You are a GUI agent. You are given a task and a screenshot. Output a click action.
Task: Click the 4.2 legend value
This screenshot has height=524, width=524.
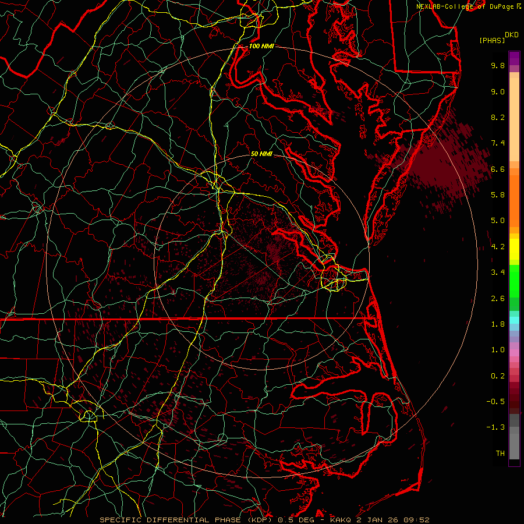point(498,247)
